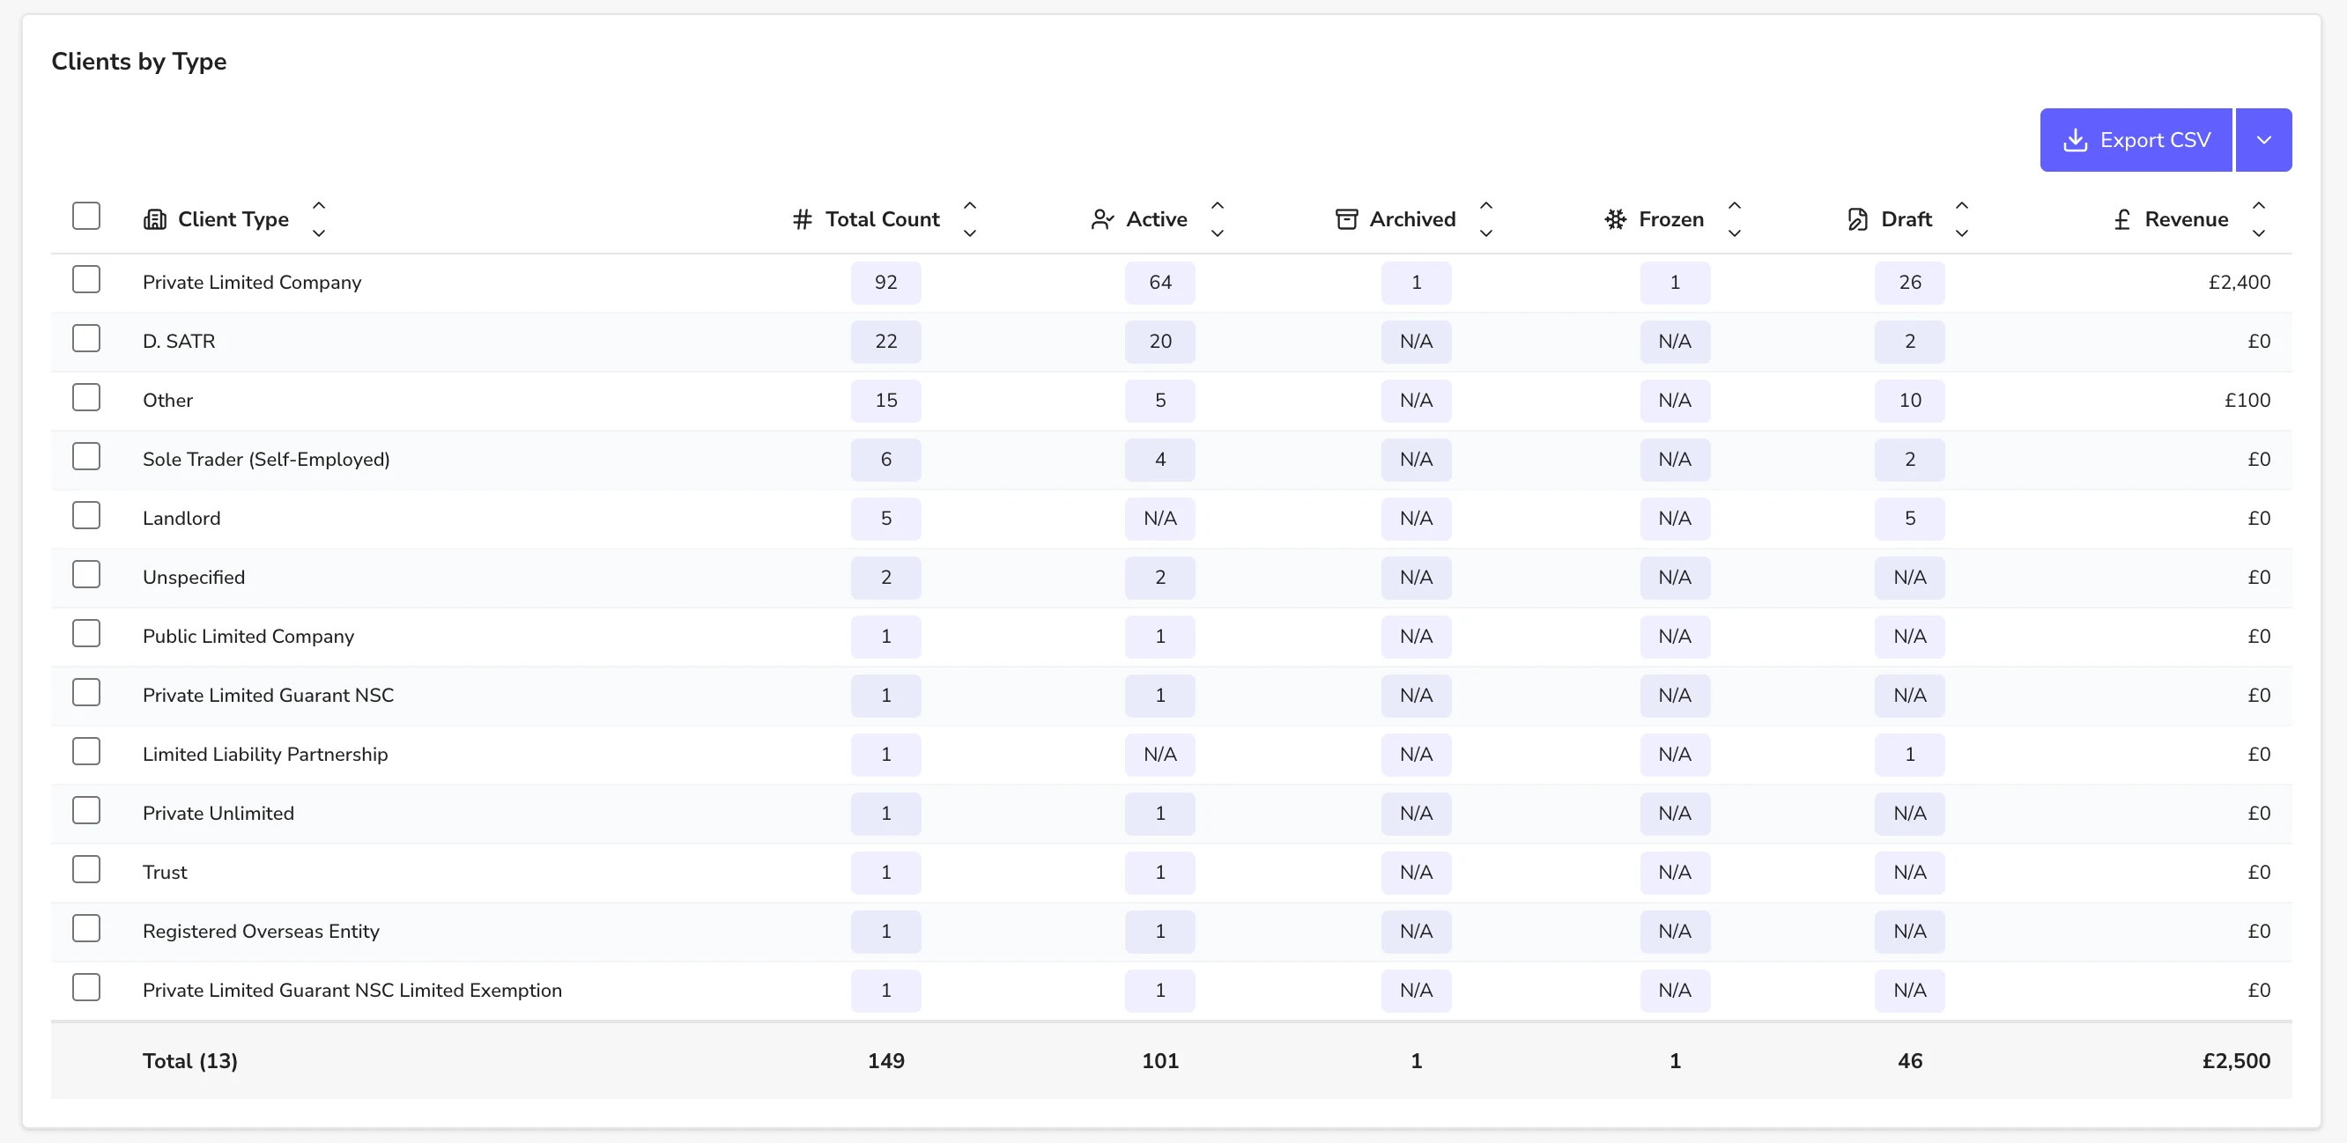Image resolution: width=2347 pixels, height=1143 pixels.
Task: Click the document icon beside Draft
Action: (x=1858, y=219)
